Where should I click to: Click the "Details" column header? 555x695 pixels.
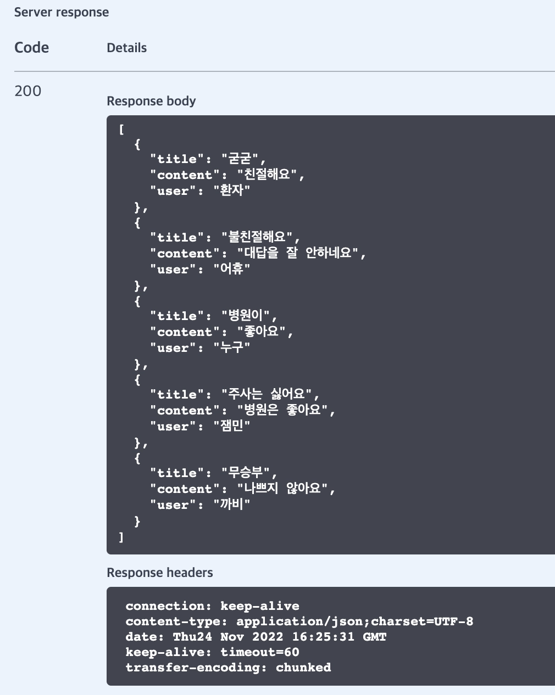coord(126,48)
